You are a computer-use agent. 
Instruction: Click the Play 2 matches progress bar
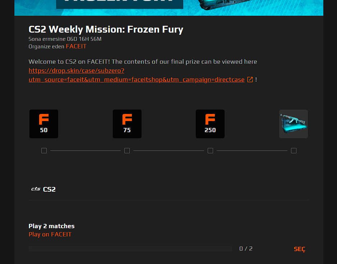click(130, 249)
